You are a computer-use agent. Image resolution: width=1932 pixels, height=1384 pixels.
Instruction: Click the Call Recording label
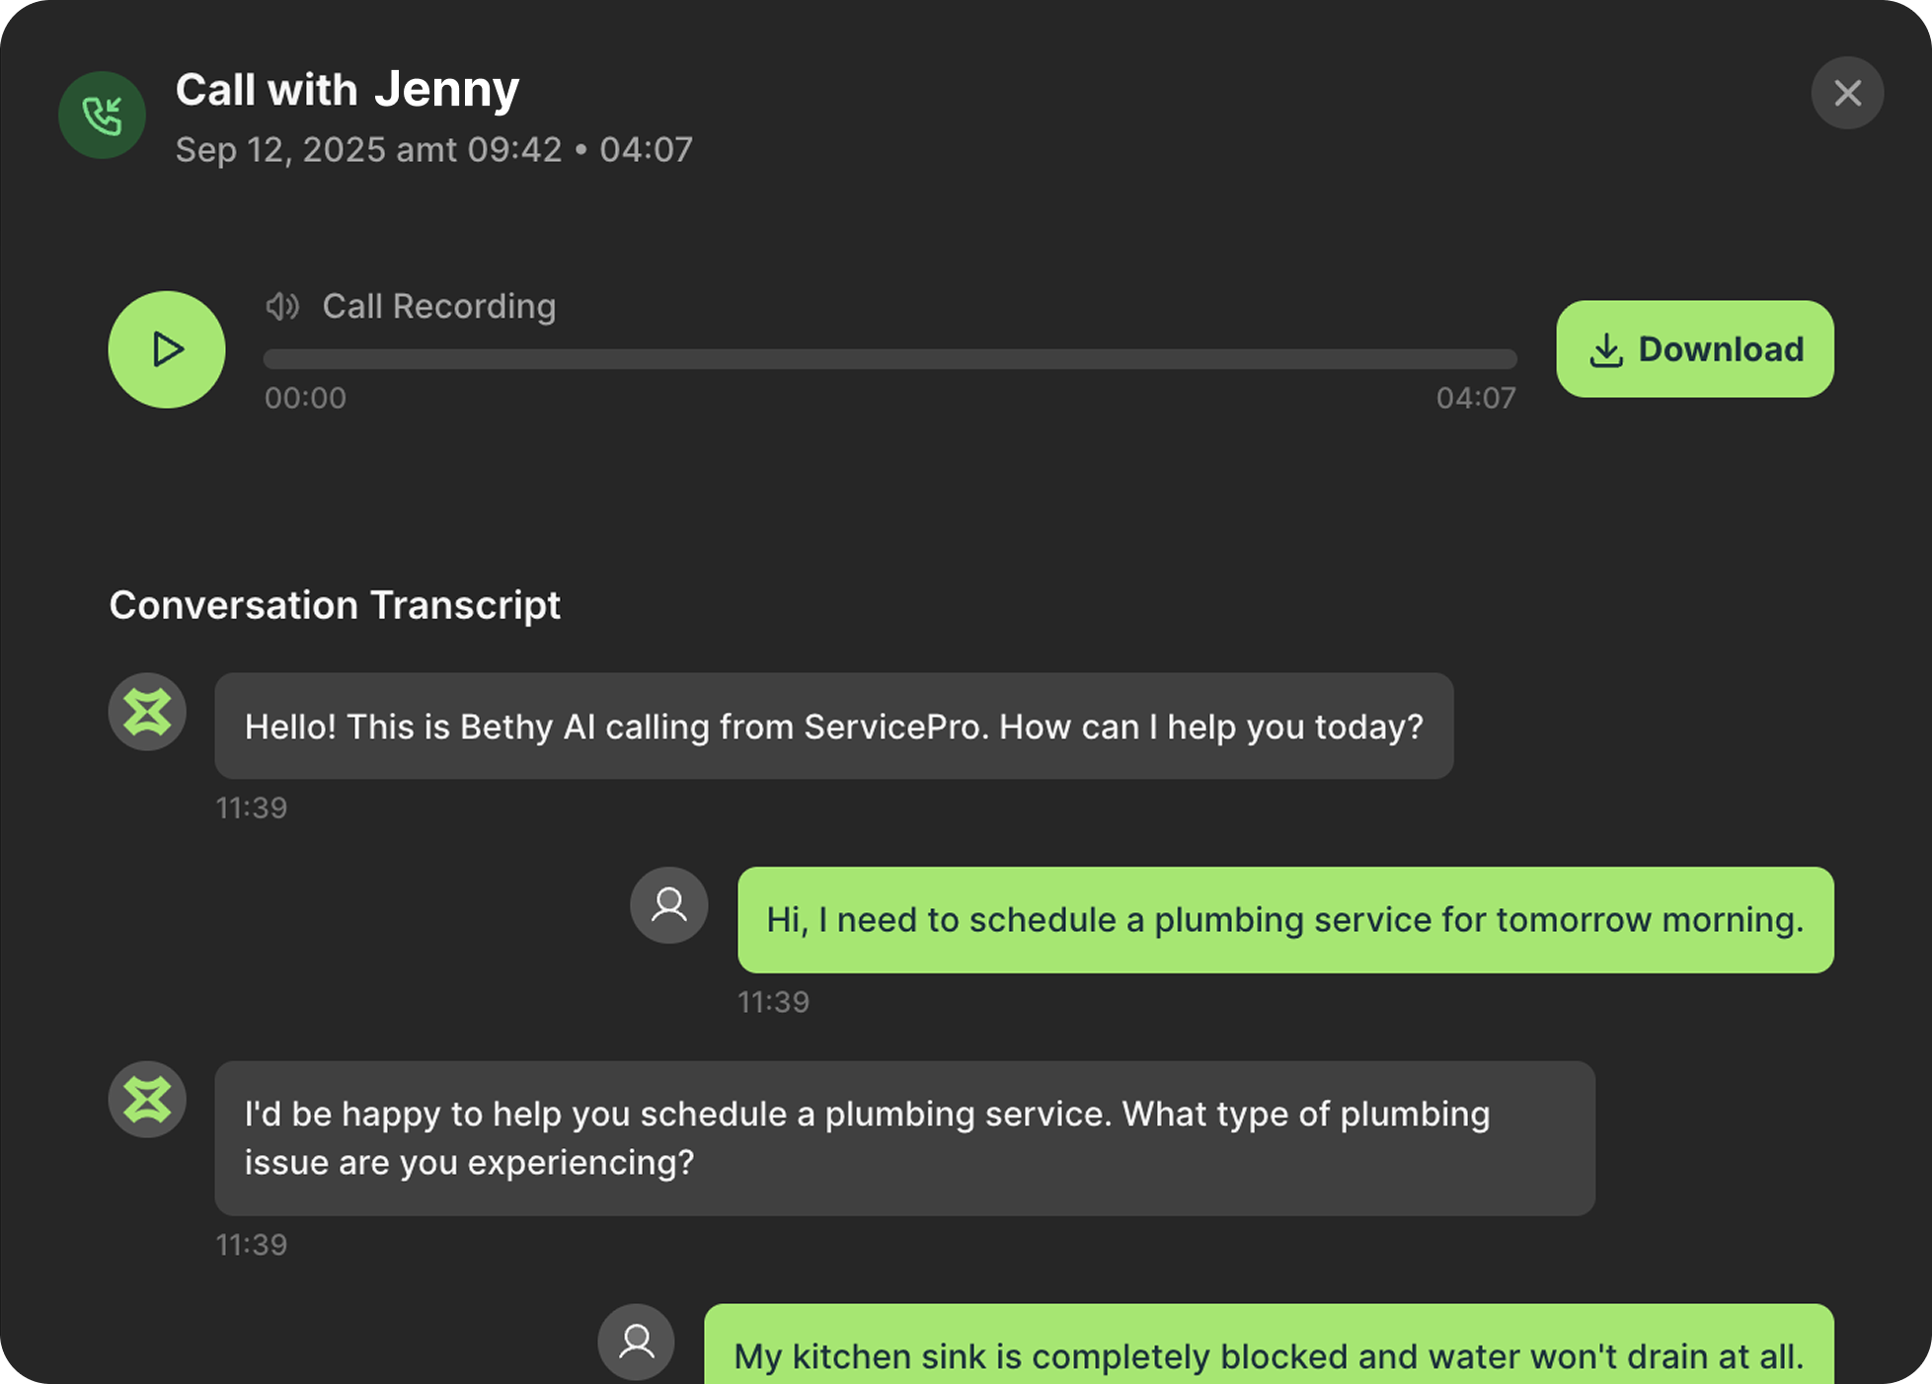pyautogui.click(x=438, y=307)
